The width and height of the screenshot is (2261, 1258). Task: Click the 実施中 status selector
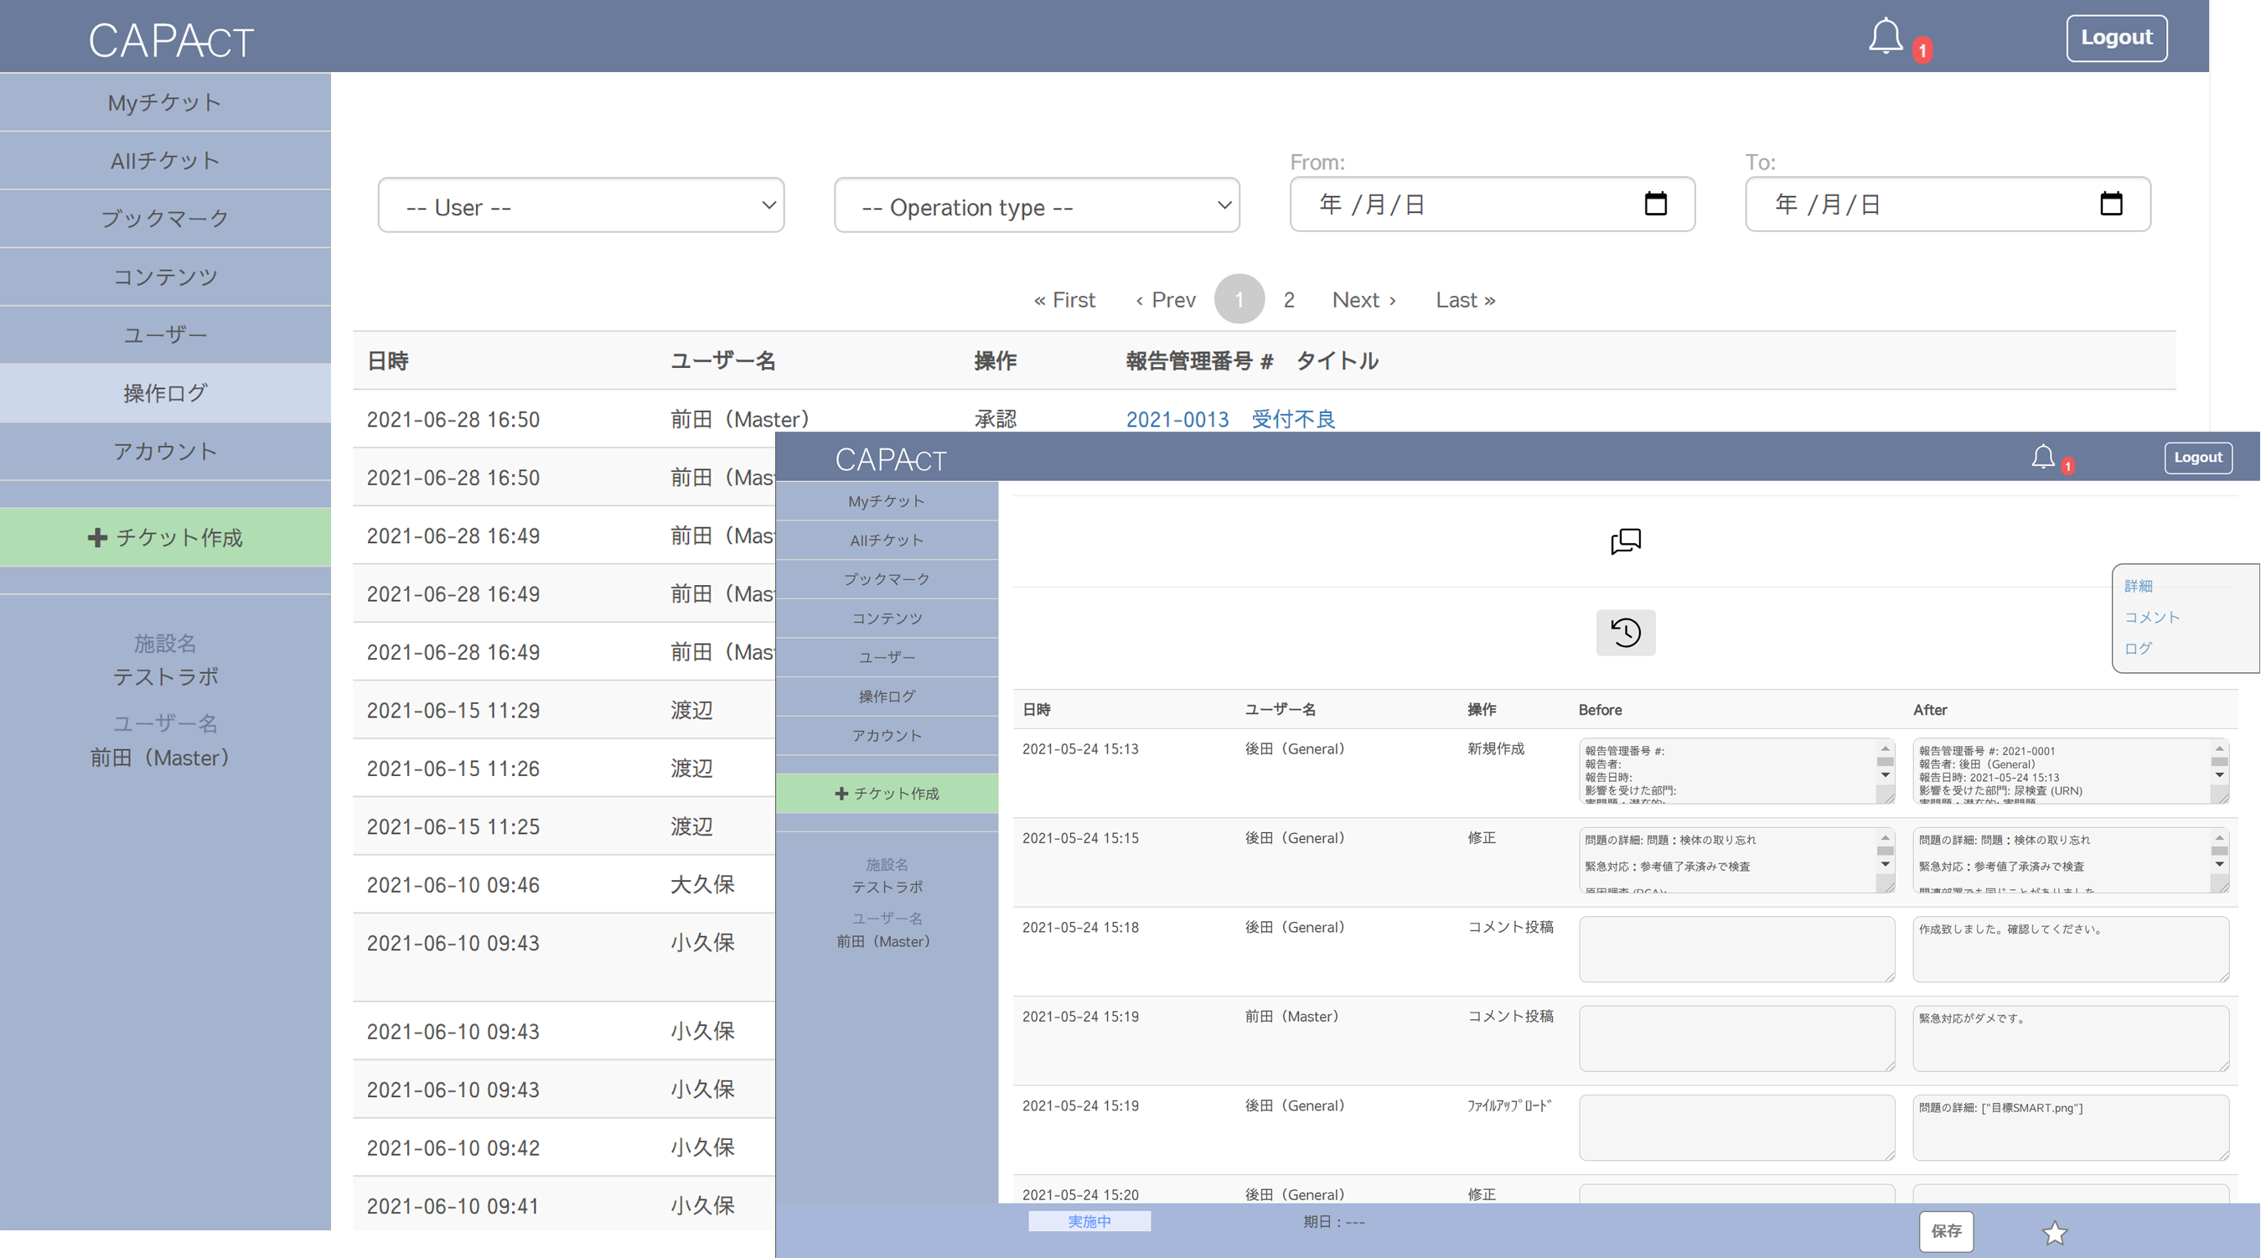(x=1089, y=1221)
